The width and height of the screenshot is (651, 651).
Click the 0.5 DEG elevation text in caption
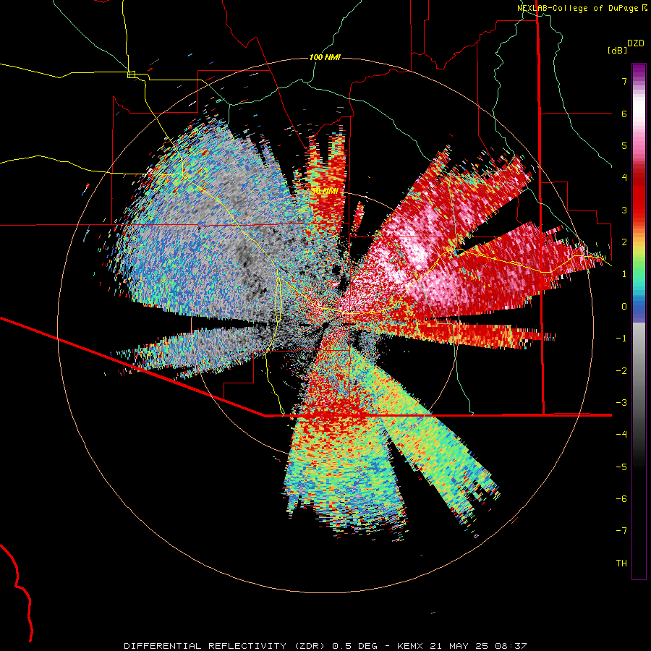pyautogui.click(x=355, y=646)
